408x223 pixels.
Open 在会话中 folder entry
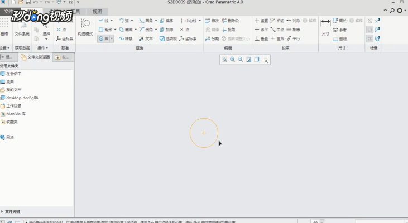click(x=11, y=74)
